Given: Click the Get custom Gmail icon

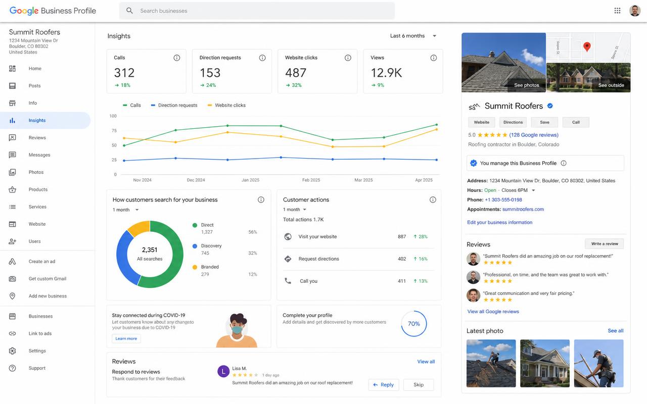Looking at the screenshot, I should coord(12,279).
